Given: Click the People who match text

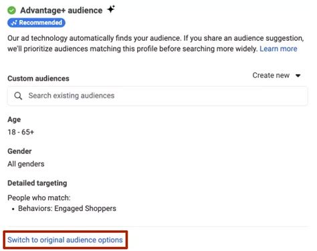Looking at the screenshot, I should pos(39,197).
